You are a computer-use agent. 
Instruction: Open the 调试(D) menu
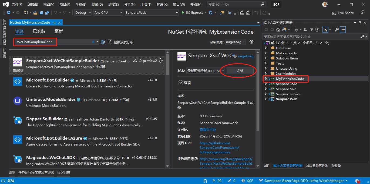coord(97,5)
